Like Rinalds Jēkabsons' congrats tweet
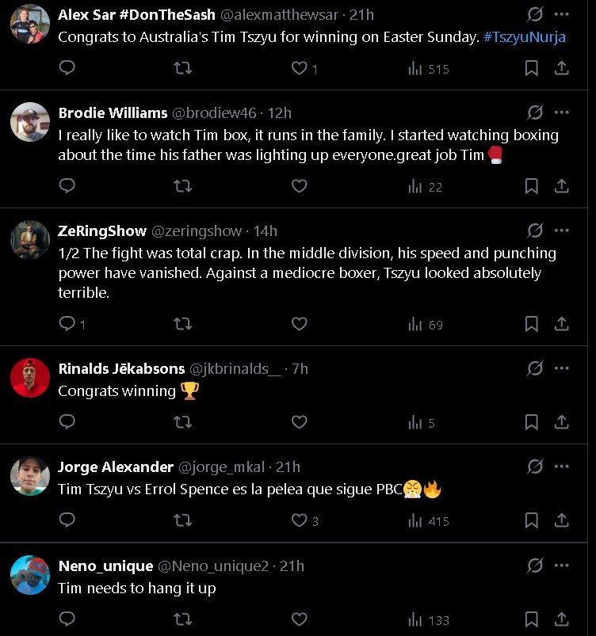The image size is (596, 636). coord(299,422)
